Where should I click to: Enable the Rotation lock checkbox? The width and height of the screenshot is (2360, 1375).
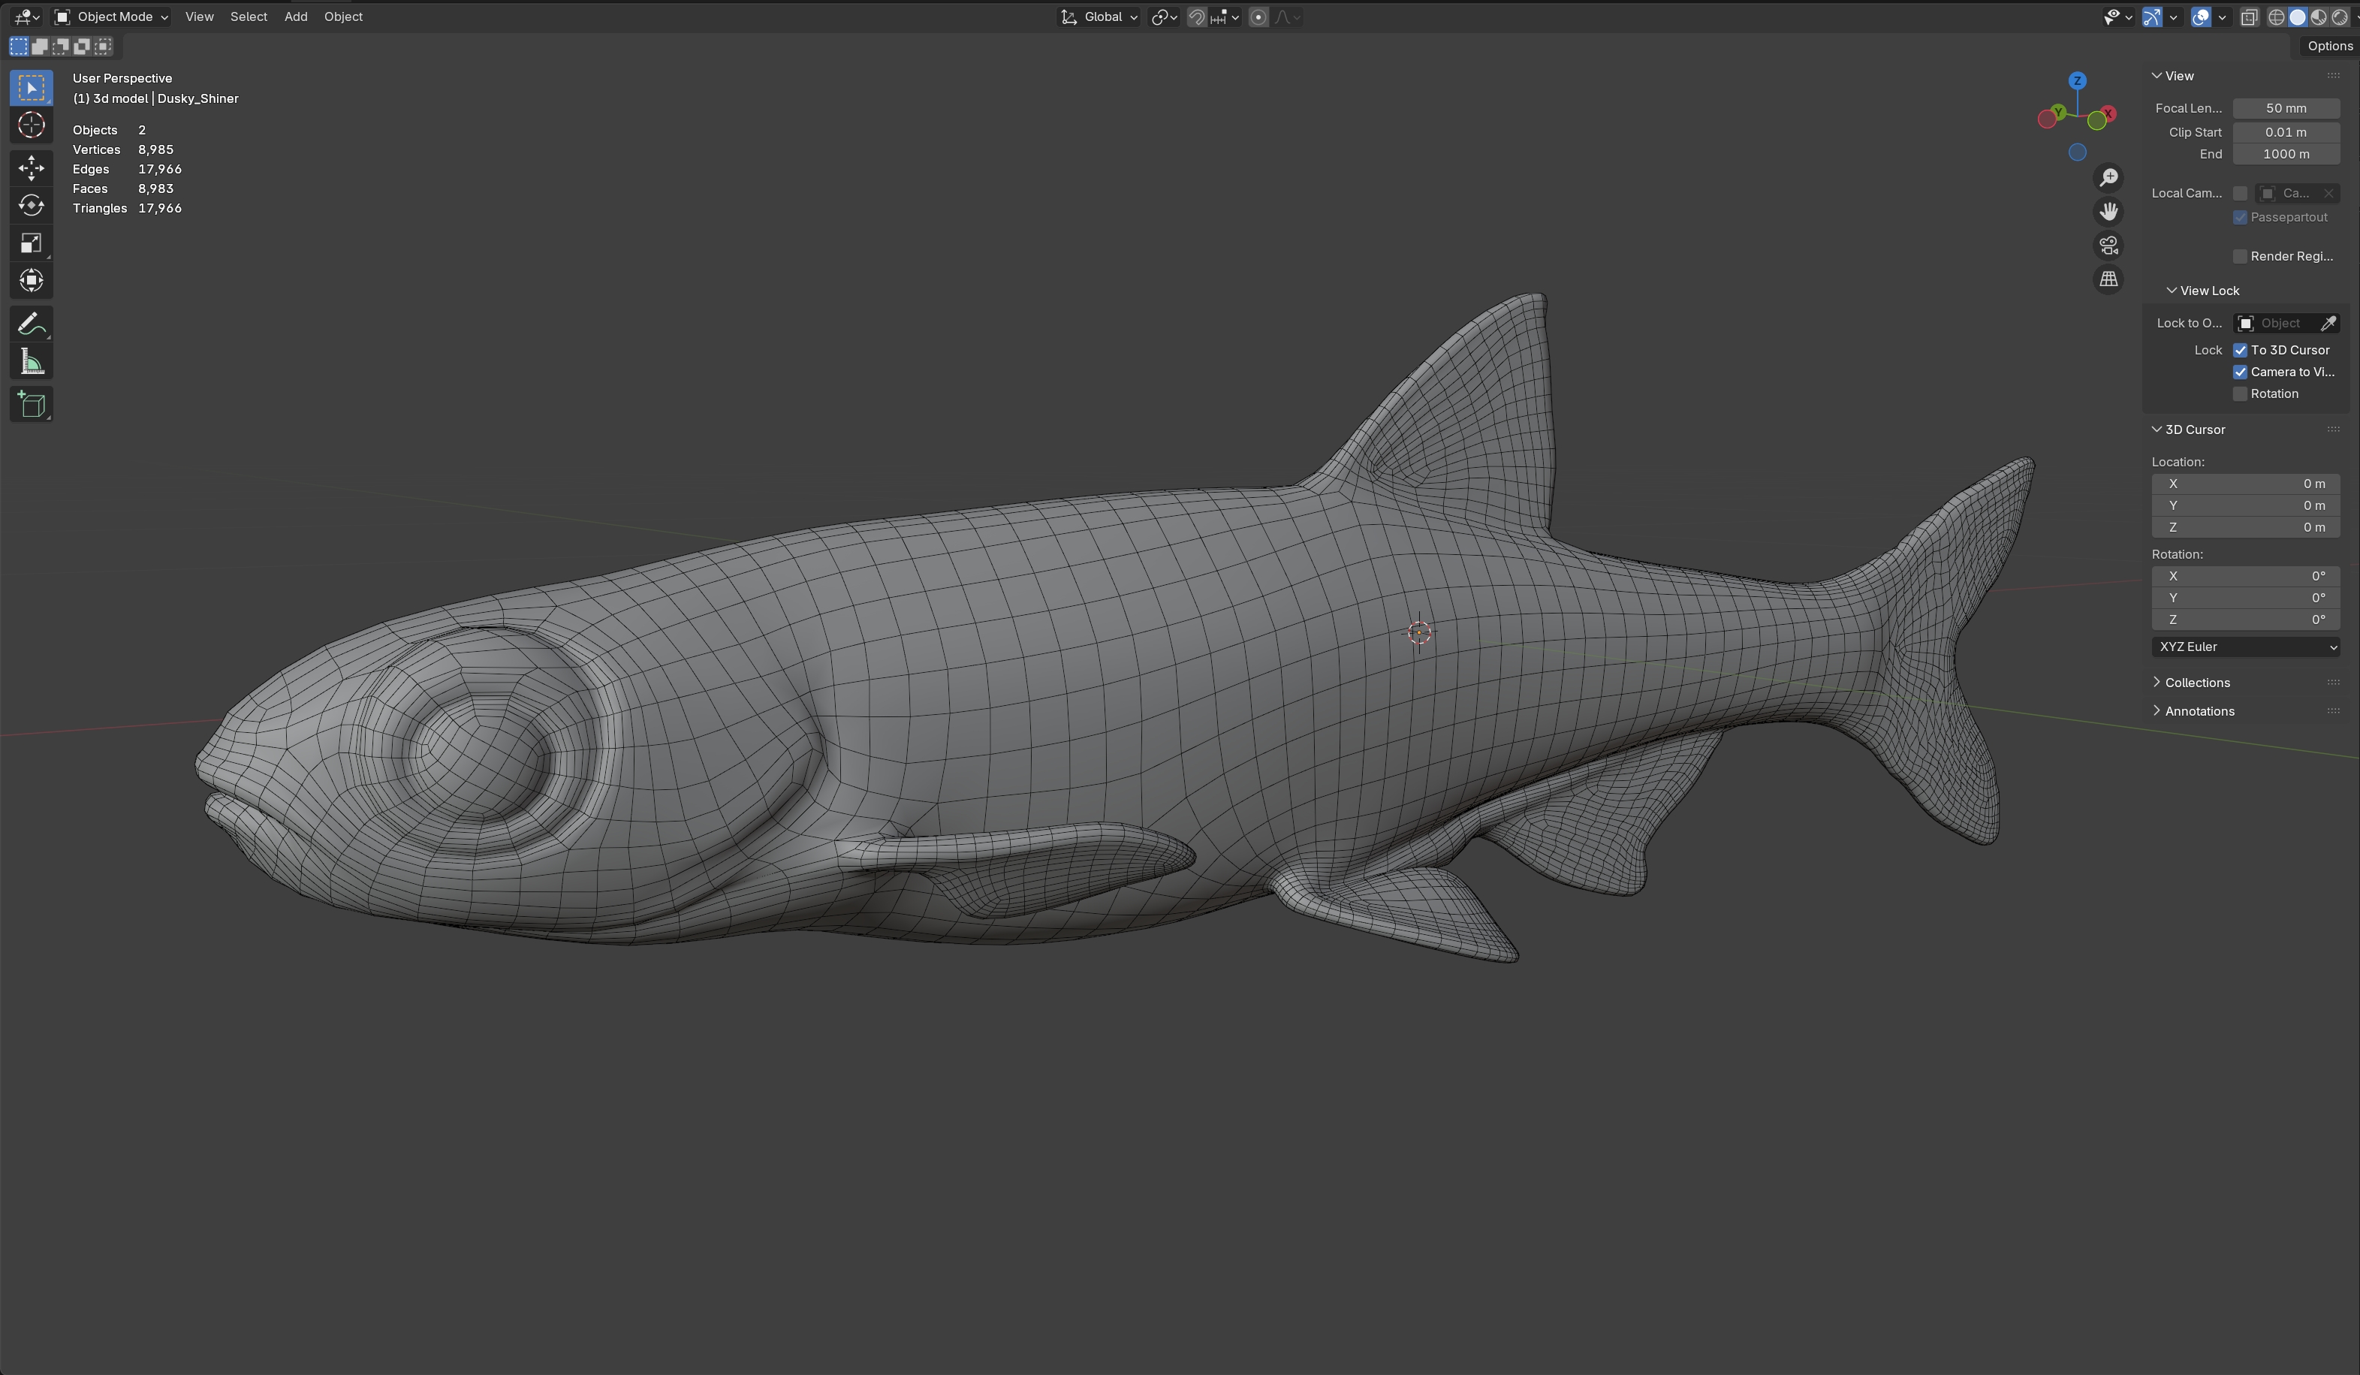point(2240,394)
